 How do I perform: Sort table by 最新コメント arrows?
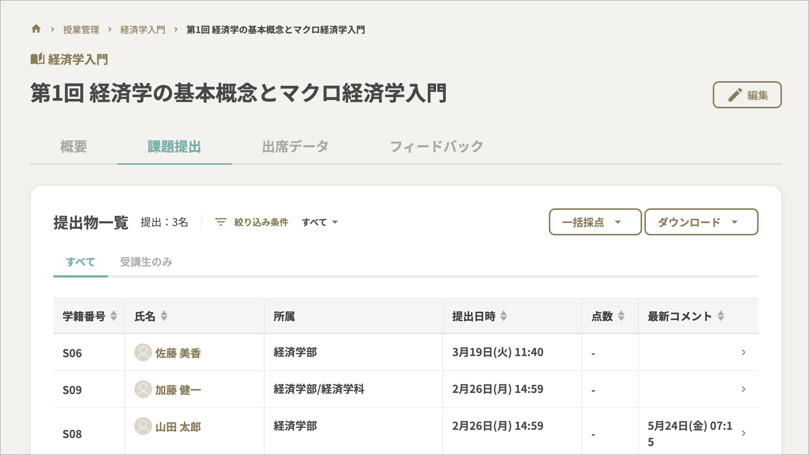click(x=720, y=316)
